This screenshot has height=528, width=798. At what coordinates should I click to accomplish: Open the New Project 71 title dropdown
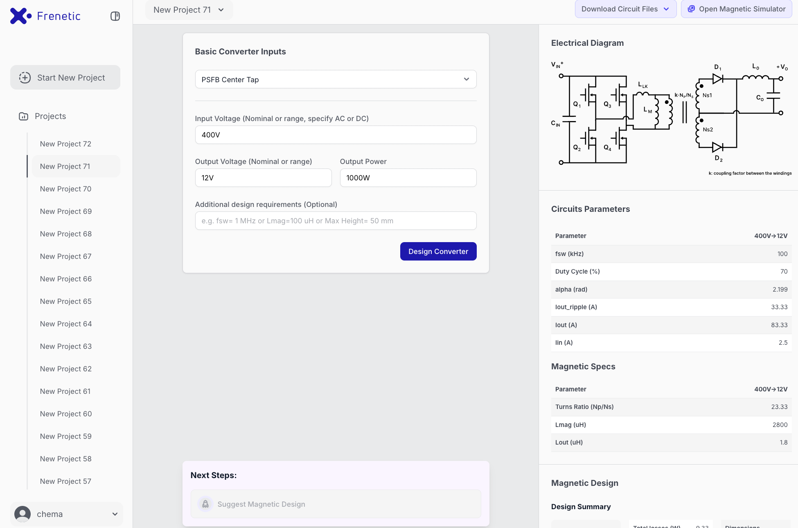point(189,10)
